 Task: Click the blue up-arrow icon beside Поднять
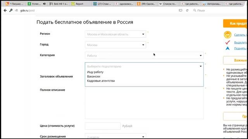(227, 48)
